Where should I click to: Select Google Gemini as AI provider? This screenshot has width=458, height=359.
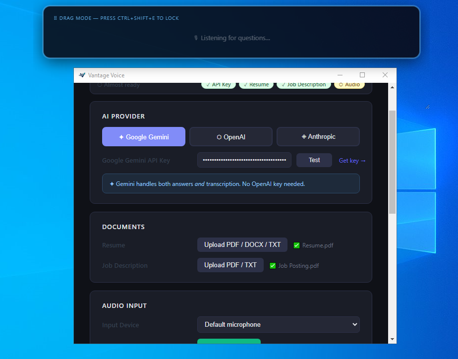143,137
